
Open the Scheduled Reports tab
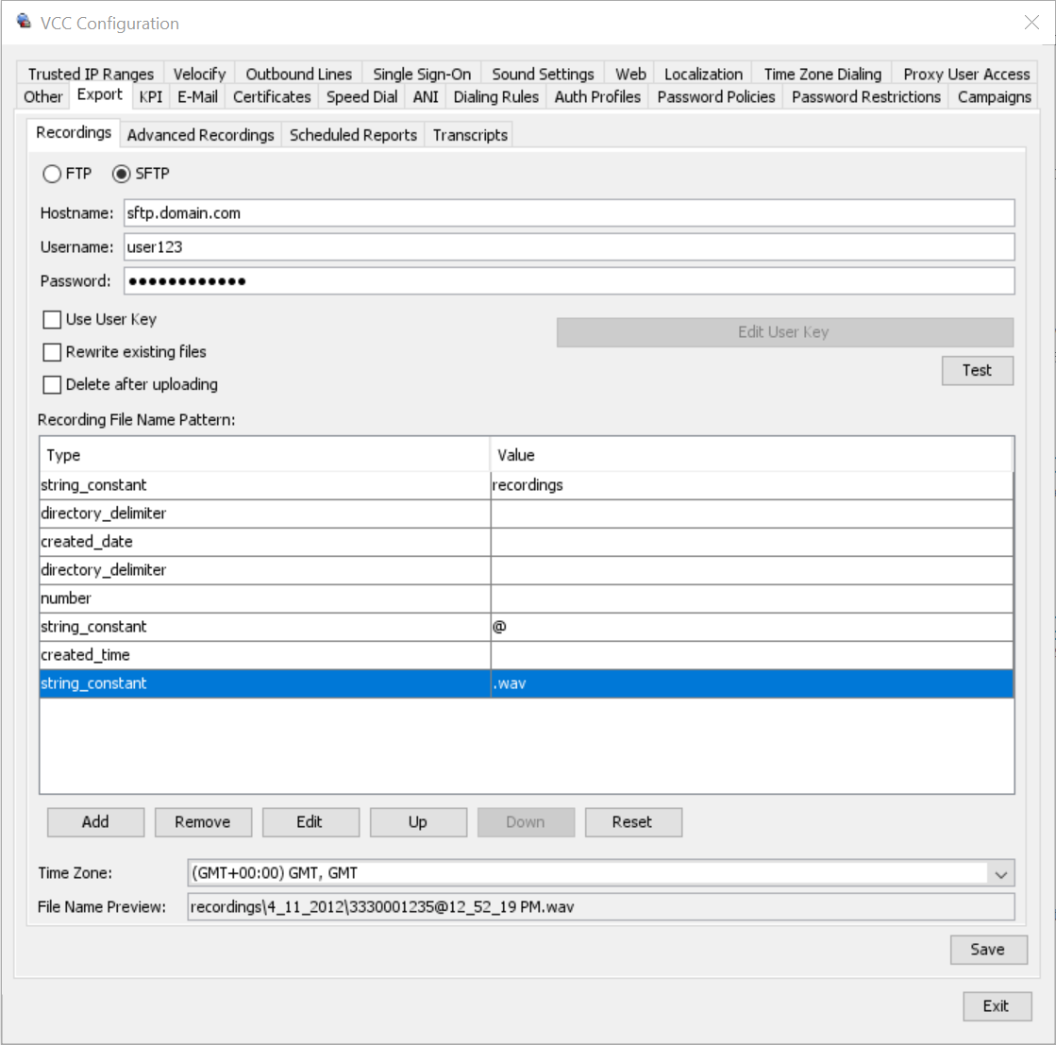(x=353, y=135)
